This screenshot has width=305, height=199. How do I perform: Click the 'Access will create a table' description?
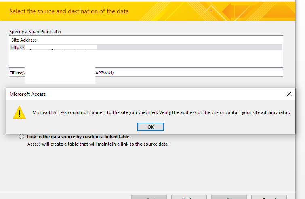click(x=98, y=144)
